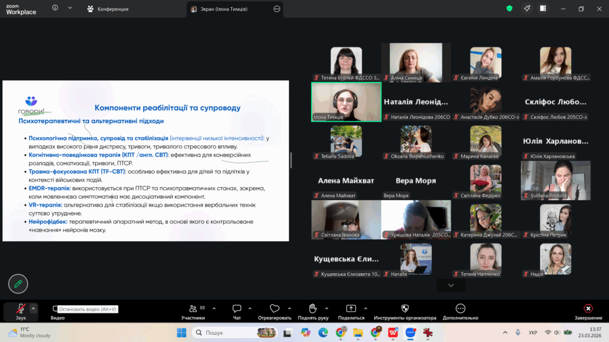Switch to the Конференция tab
The image size is (609, 342).
click(108, 9)
